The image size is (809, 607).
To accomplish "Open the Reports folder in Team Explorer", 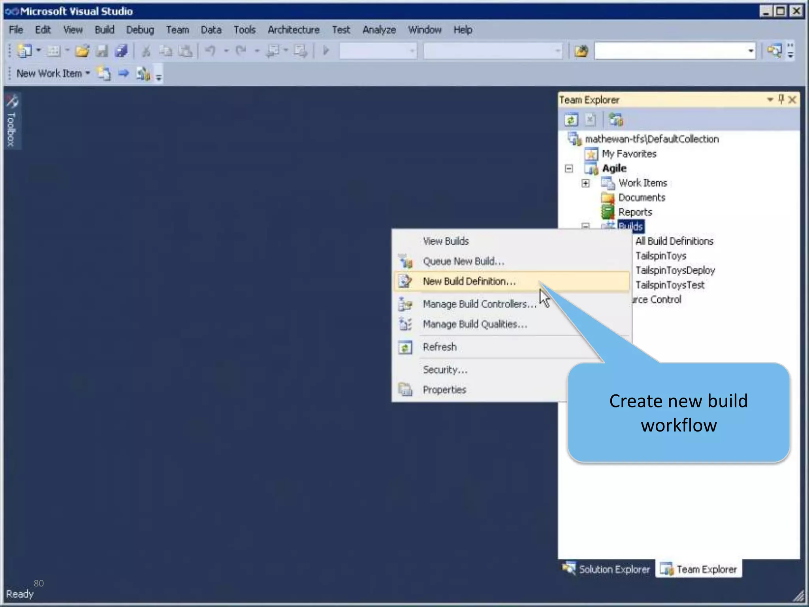I will point(635,212).
